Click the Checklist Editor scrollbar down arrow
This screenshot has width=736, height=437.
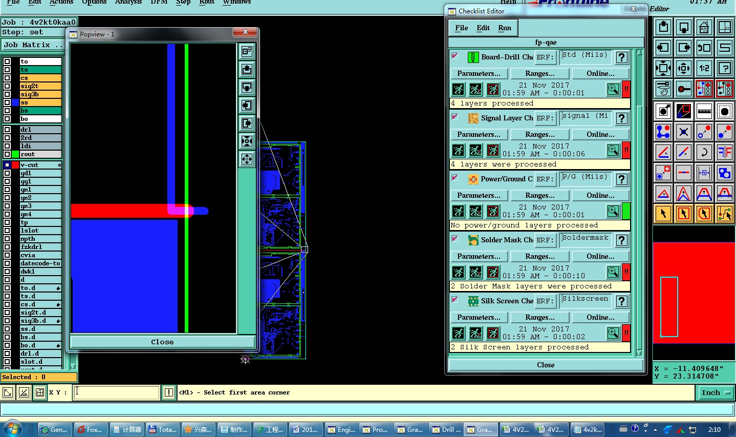pyautogui.click(x=639, y=353)
